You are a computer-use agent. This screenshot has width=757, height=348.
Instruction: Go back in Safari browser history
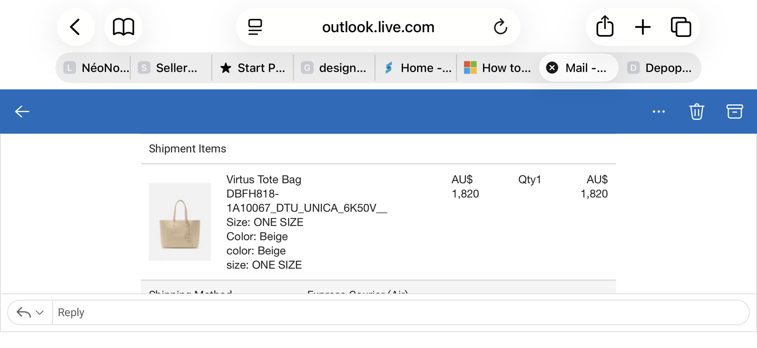75,27
